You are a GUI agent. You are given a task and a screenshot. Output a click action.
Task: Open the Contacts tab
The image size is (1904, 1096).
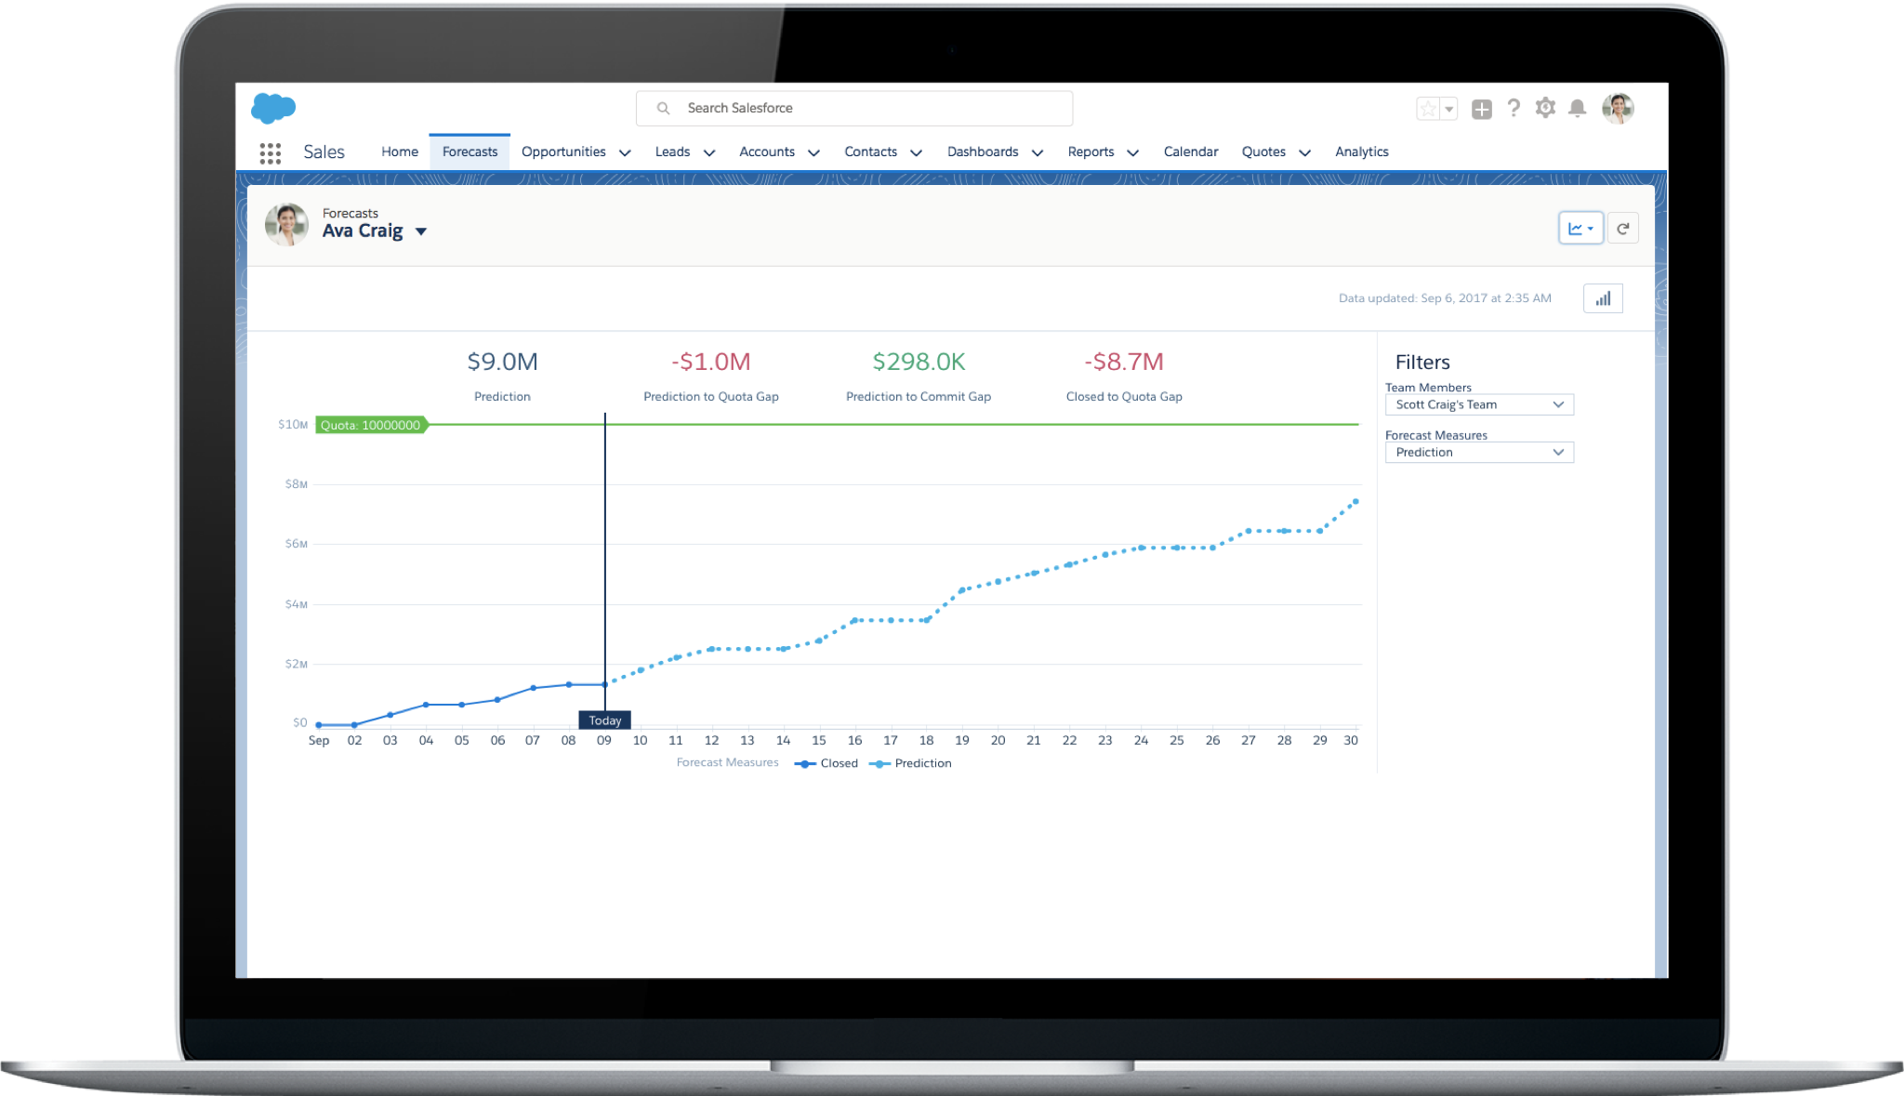(870, 152)
